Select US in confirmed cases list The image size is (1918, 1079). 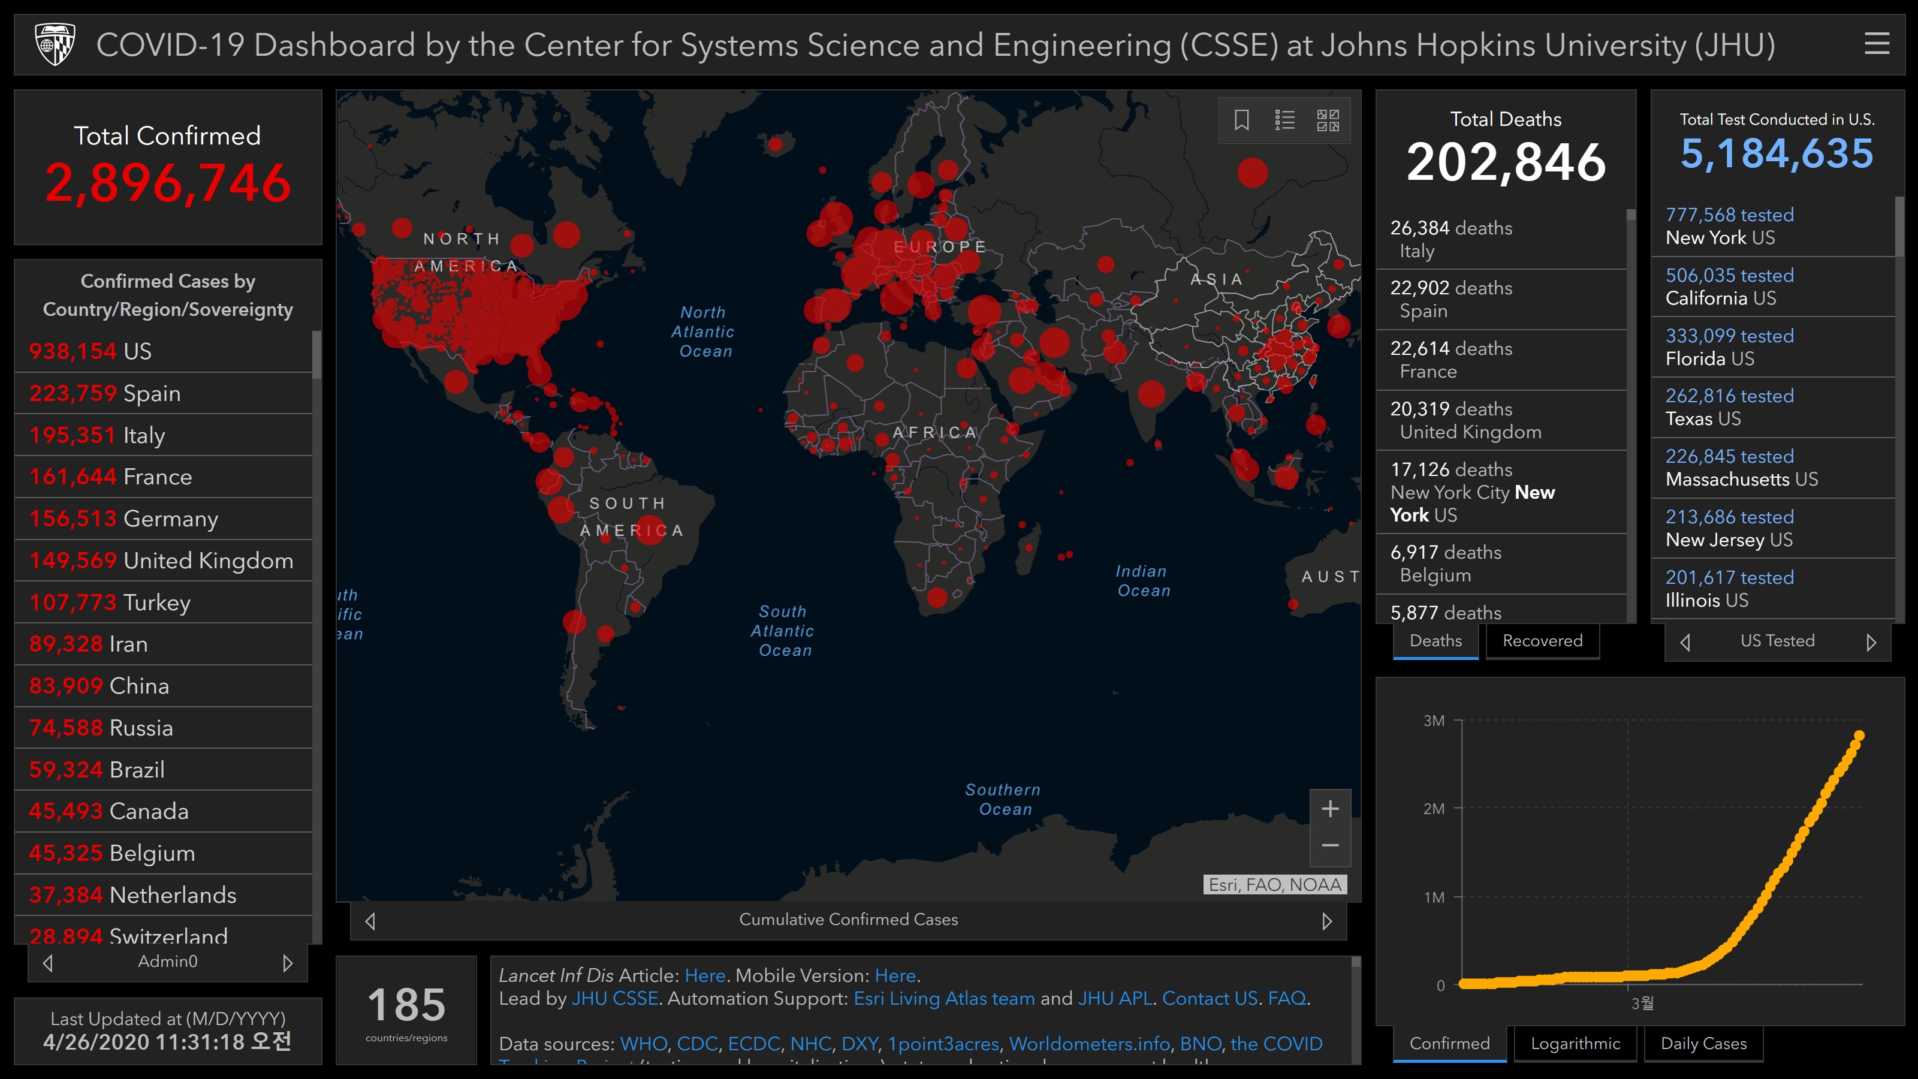(163, 351)
